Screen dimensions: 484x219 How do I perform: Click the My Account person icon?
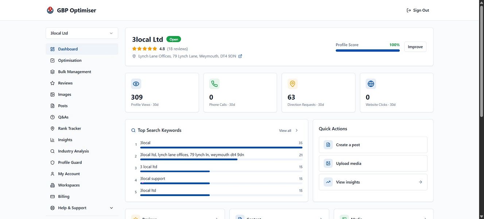53,174
